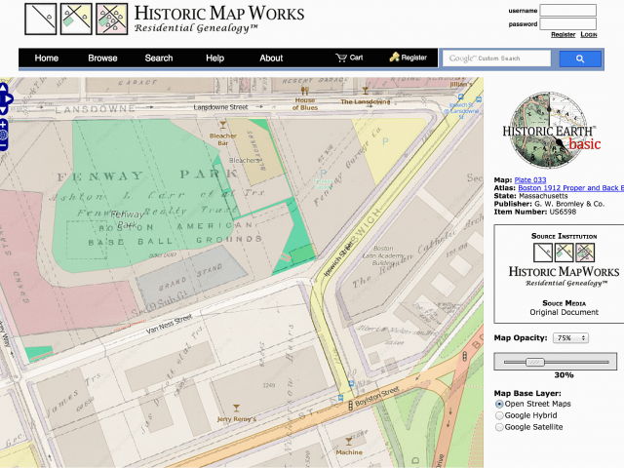Click the Lansdowne Street map label
Viewport: 624px width, 468px height.
220,107
